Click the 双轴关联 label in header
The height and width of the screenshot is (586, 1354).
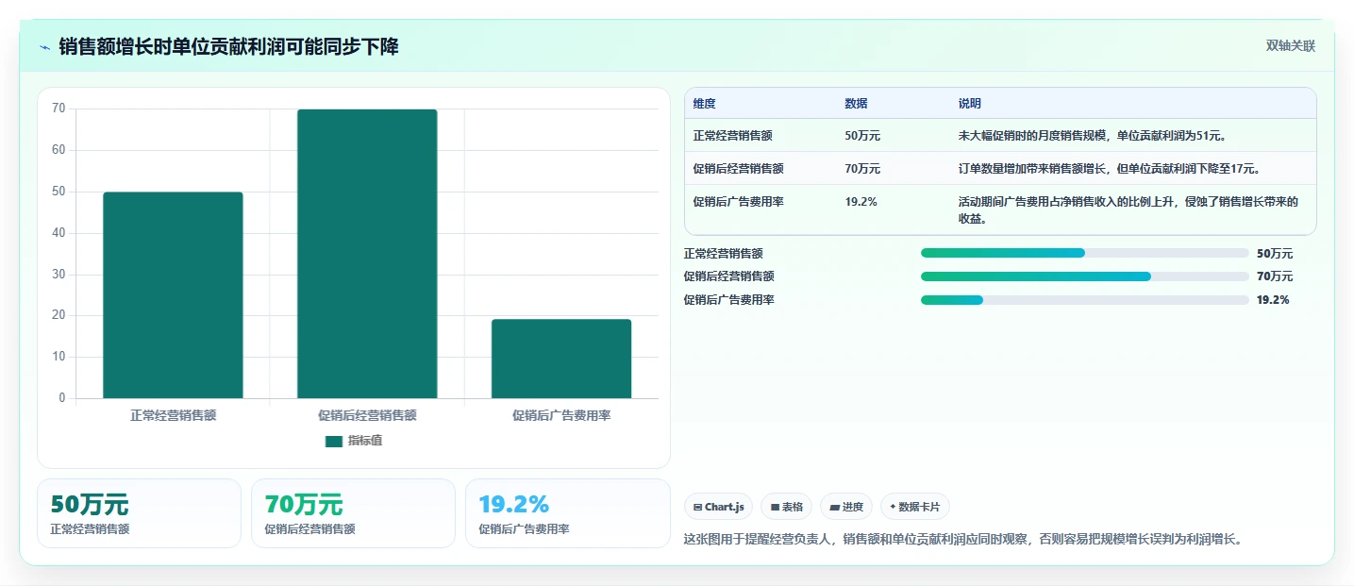(x=1290, y=46)
